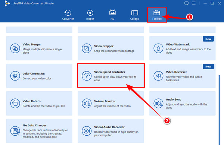Click the Video Speed Controller gauge icon
The height and width of the screenshot is (145, 224).
[87, 76]
